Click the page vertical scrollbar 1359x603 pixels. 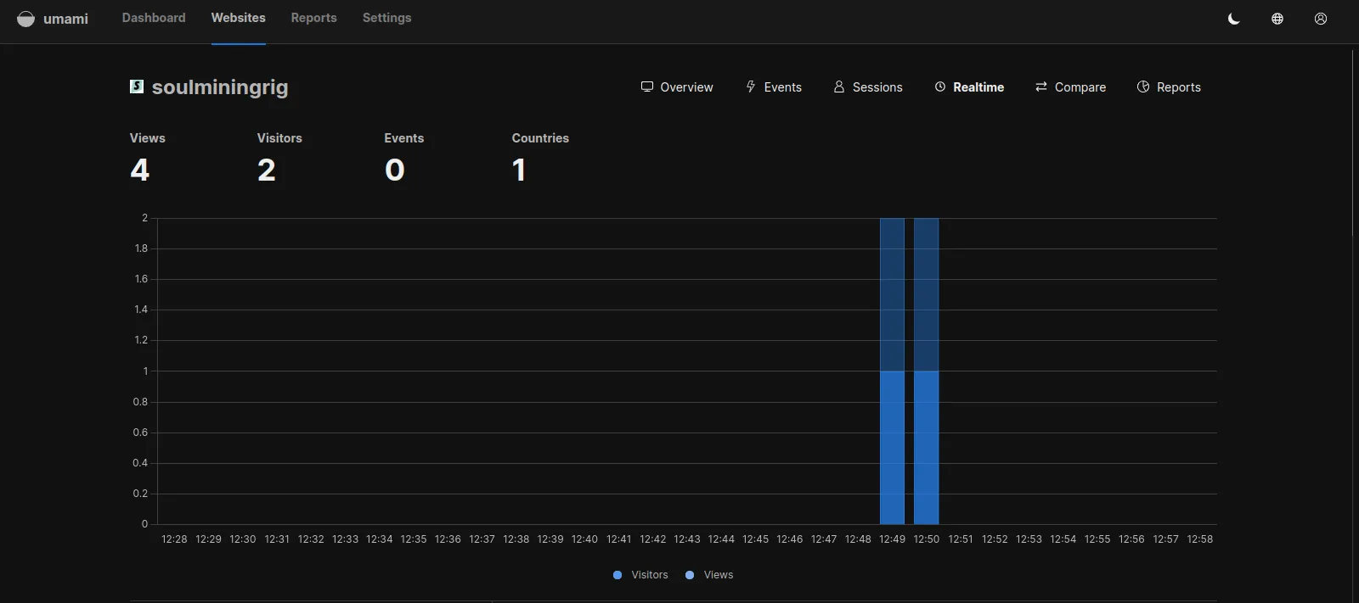1352,142
